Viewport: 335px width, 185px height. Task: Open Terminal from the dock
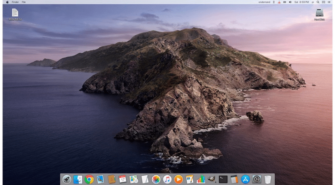click(x=223, y=179)
